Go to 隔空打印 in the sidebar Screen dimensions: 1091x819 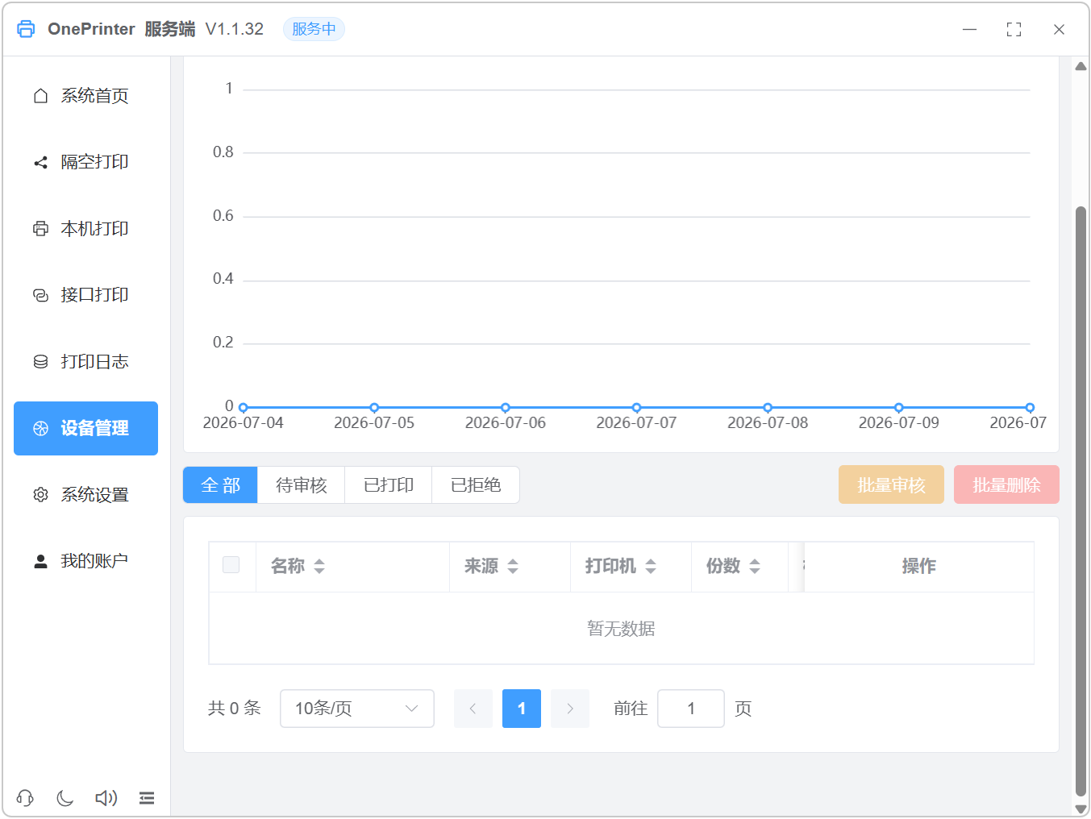(x=85, y=162)
